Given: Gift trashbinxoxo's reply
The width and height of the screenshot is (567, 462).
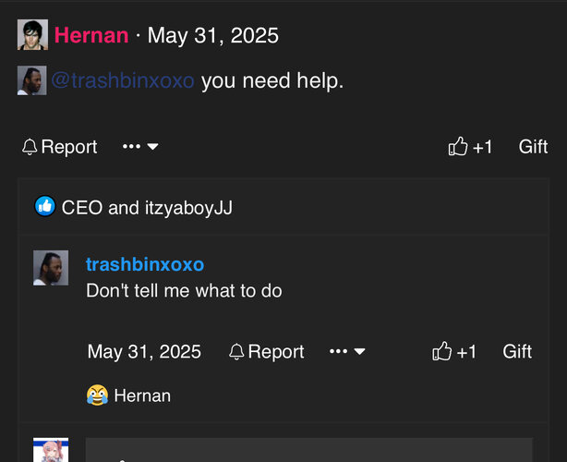Looking at the screenshot, I should pos(517,352).
